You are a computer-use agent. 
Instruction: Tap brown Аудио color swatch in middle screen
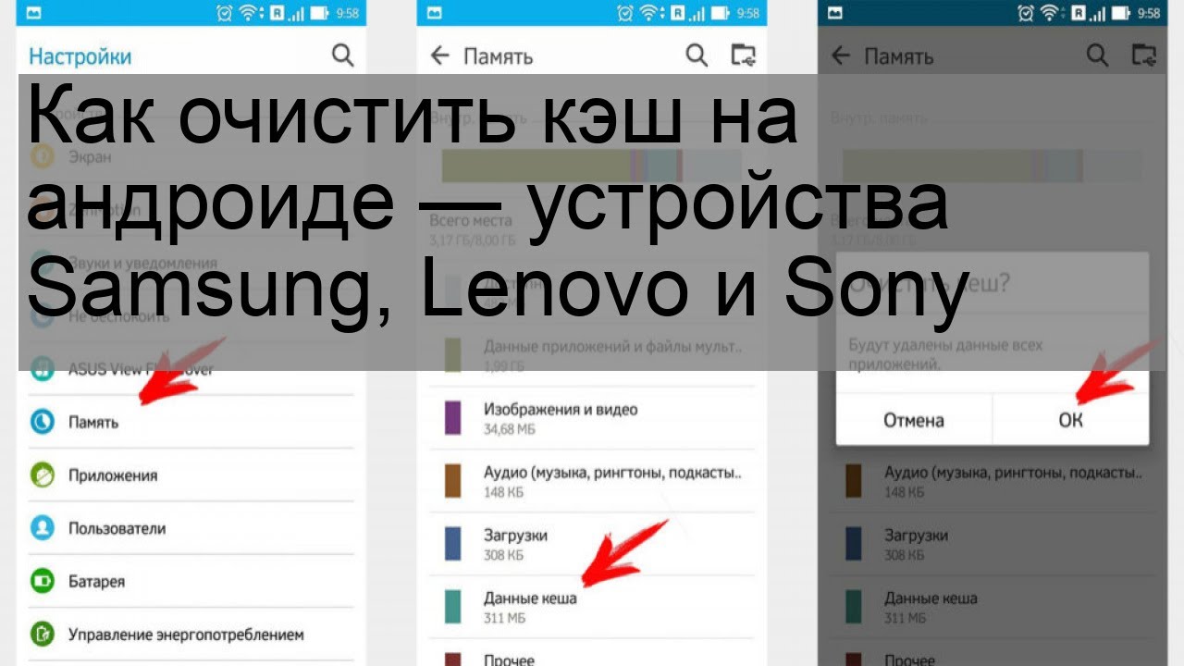[452, 481]
